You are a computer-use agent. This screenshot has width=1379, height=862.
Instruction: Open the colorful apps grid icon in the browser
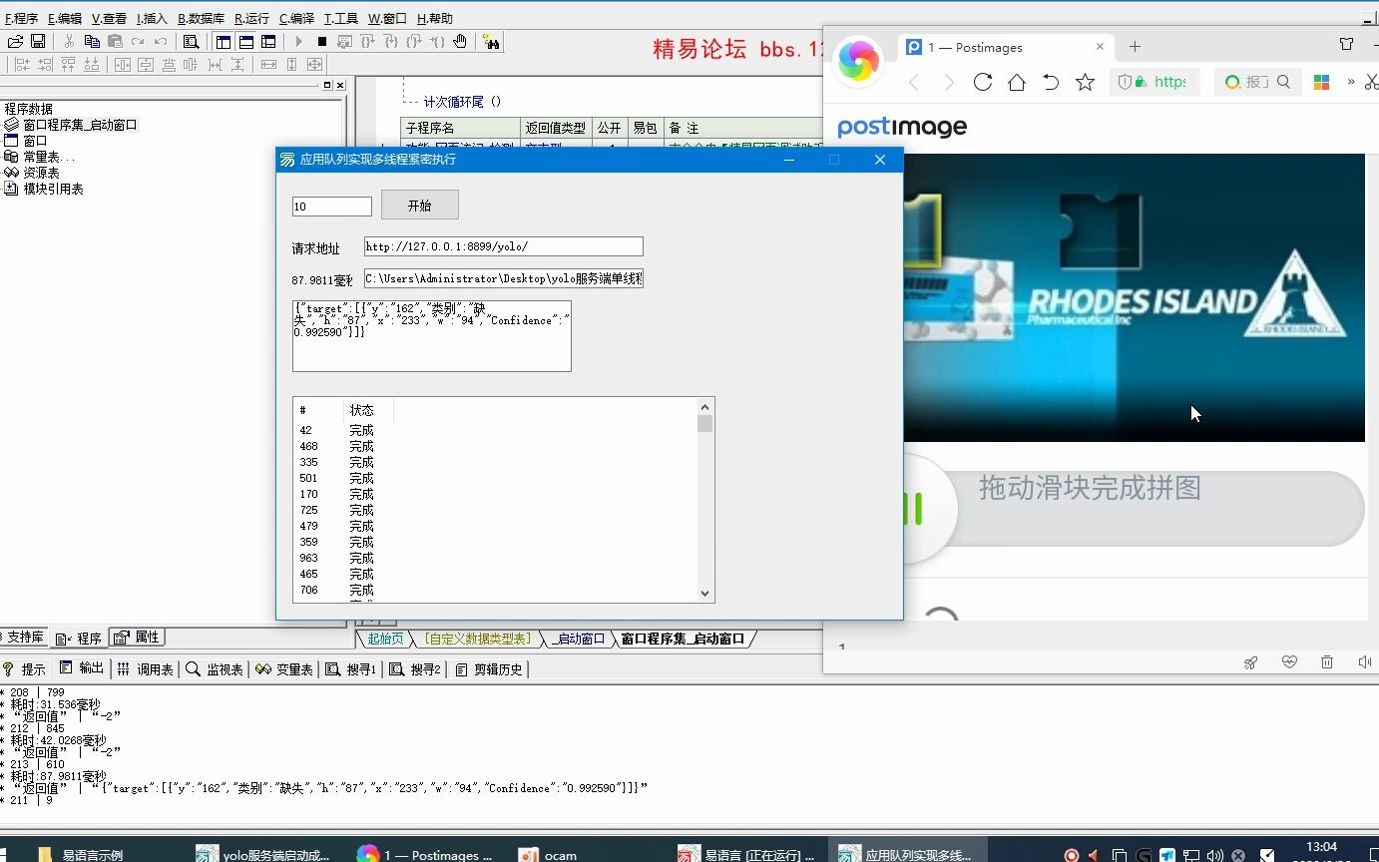point(1322,82)
